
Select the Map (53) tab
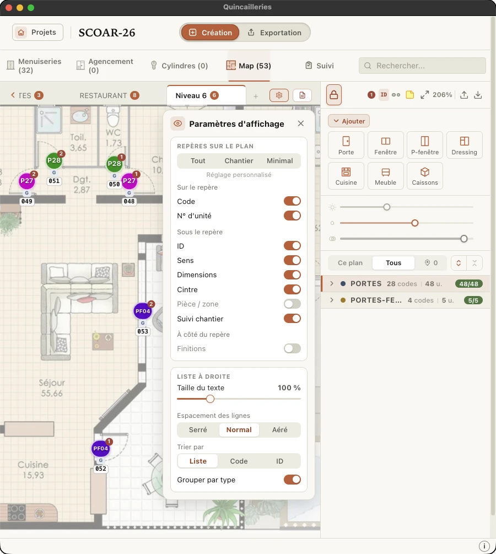249,66
